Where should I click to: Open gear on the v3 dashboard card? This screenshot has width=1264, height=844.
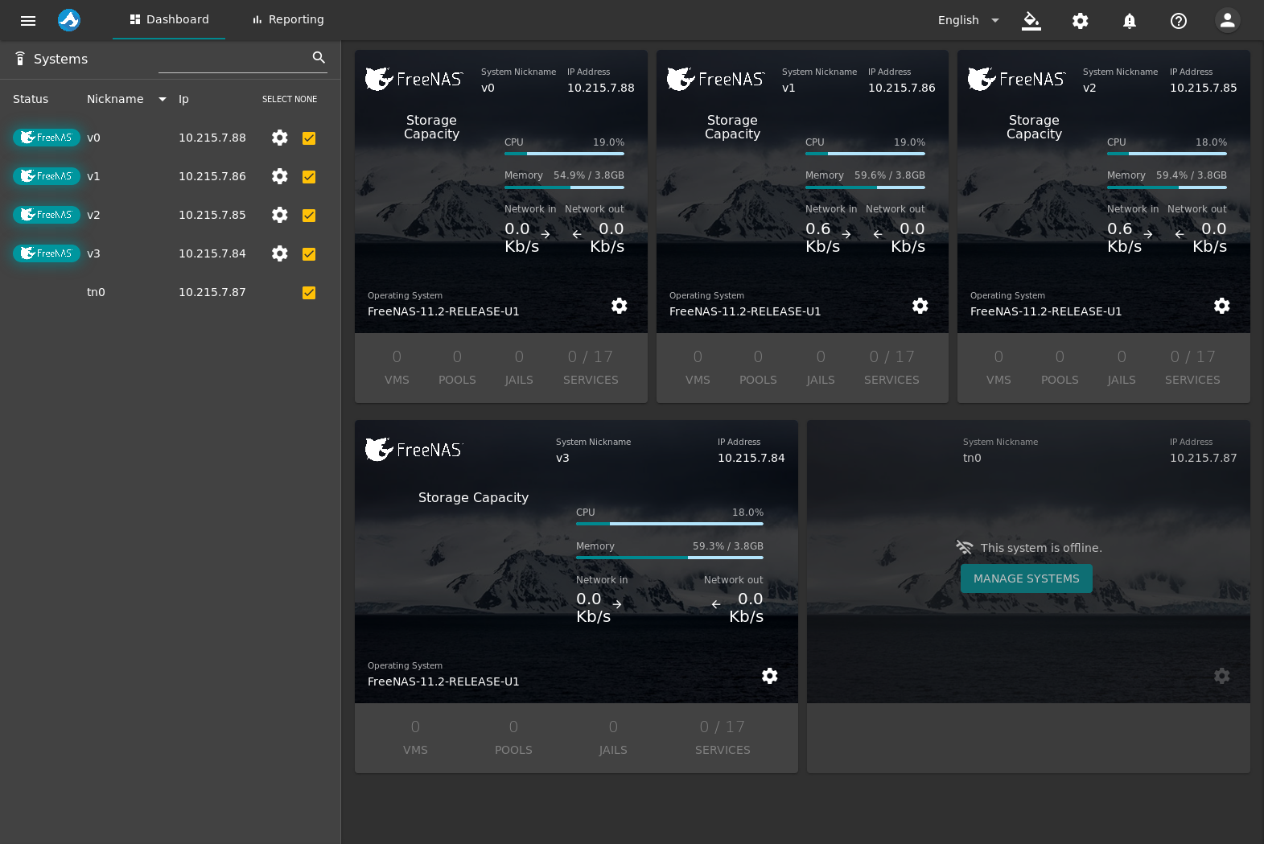click(770, 676)
